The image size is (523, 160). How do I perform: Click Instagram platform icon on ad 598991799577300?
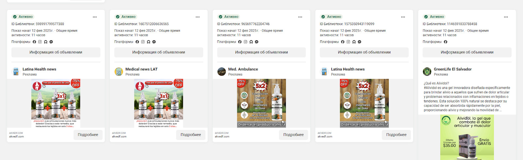click(40, 42)
